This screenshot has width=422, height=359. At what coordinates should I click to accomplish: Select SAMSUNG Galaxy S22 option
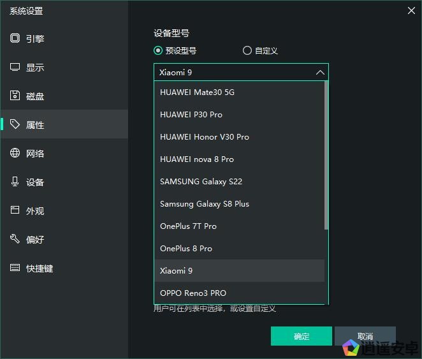[x=240, y=182]
